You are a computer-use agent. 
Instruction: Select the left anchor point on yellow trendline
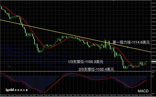(20, 24)
